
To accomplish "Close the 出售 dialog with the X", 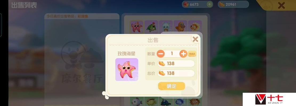I will tap(195, 39).
